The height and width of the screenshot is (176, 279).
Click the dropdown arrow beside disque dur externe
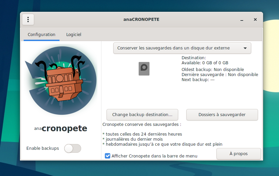point(245,48)
